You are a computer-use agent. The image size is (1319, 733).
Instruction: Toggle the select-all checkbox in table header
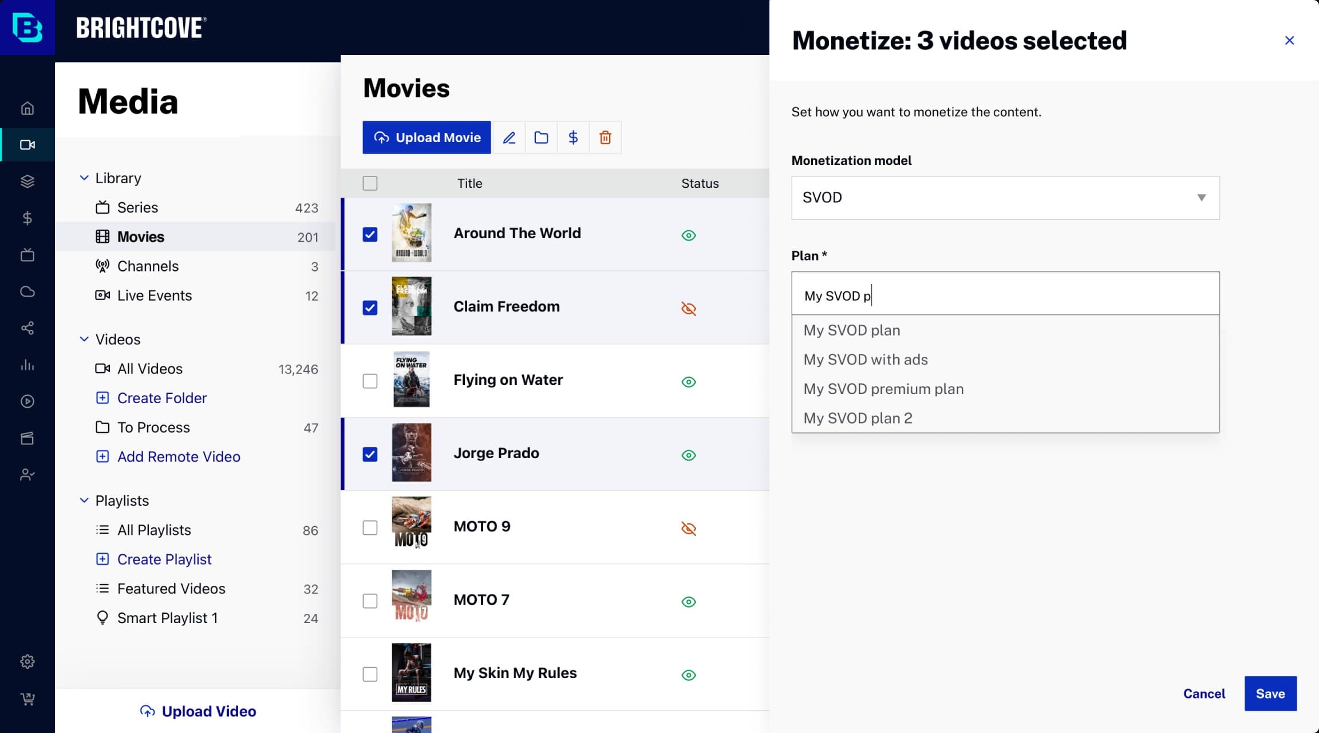370,183
